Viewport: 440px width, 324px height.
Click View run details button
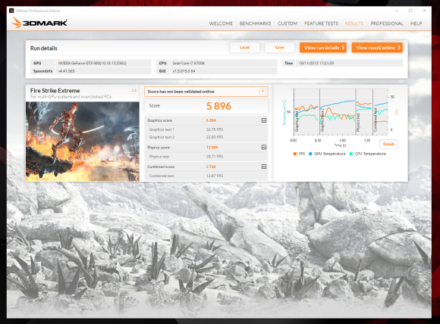pos(323,48)
